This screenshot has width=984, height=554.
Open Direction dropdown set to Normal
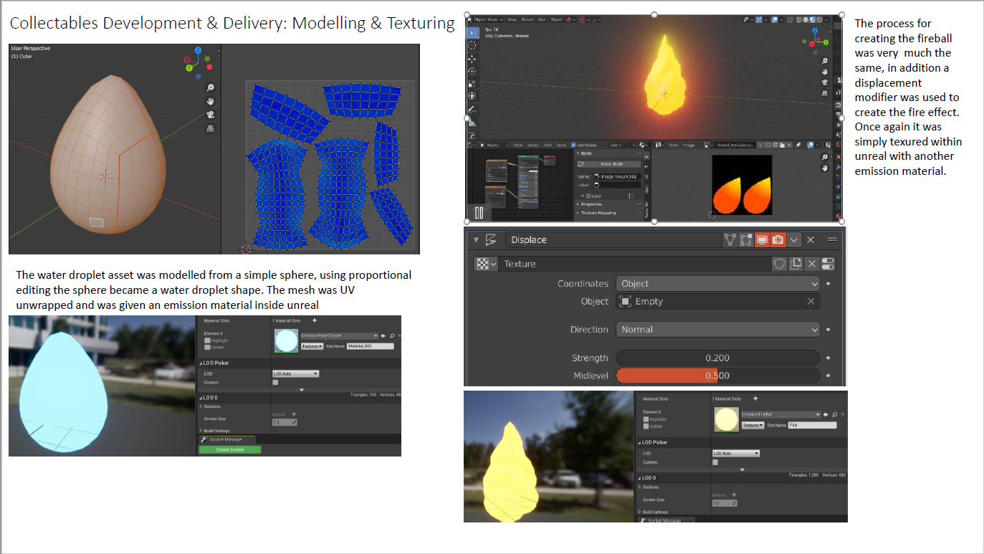[x=718, y=330]
